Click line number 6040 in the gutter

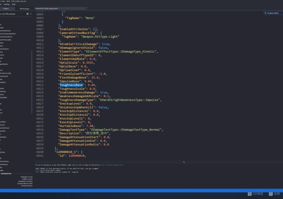(40, 152)
